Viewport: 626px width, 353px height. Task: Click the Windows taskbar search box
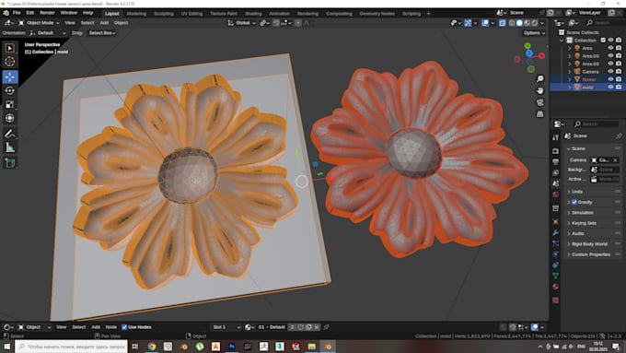[72, 347]
